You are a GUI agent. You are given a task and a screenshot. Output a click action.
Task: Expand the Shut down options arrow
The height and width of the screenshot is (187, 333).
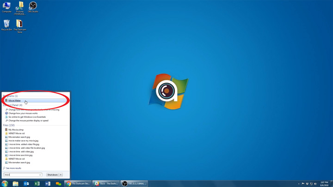pos(61,175)
